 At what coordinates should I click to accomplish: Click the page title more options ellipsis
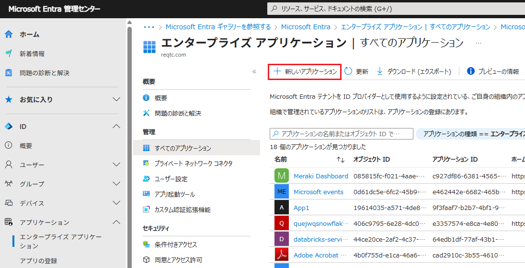(479, 43)
